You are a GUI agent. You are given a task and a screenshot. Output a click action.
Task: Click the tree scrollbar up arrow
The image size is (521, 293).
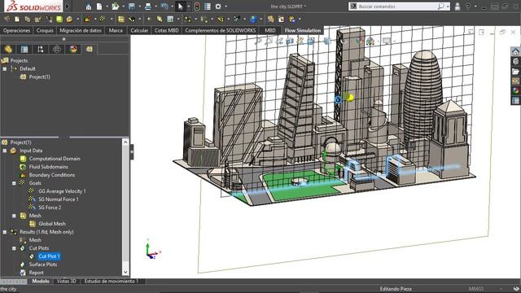(x=125, y=142)
